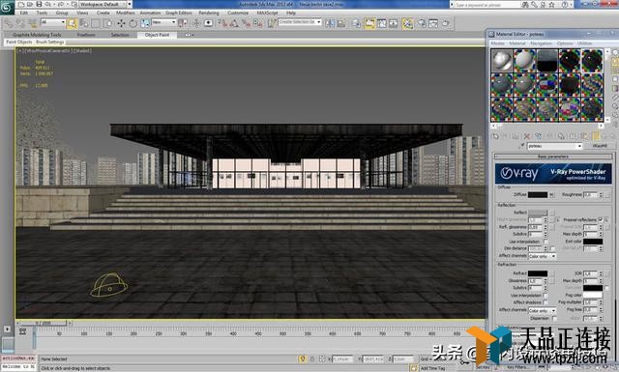This screenshot has height=372, width=619.
Task: Open the 3ds Max application button
Action: pos(7,7)
